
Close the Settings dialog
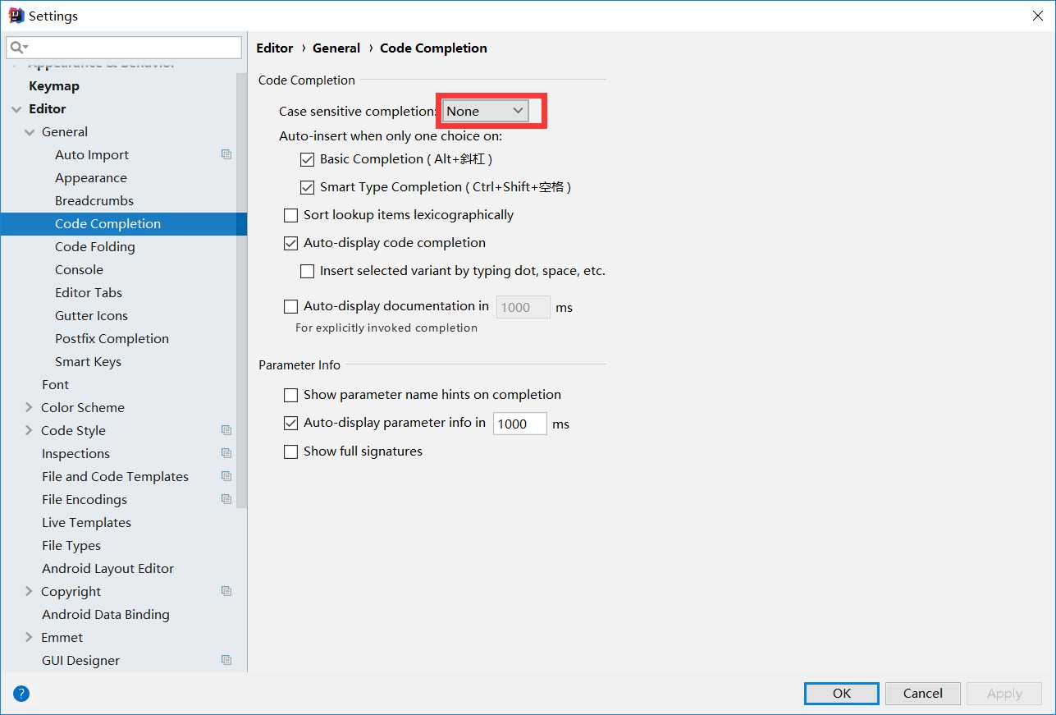(1037, 16)
